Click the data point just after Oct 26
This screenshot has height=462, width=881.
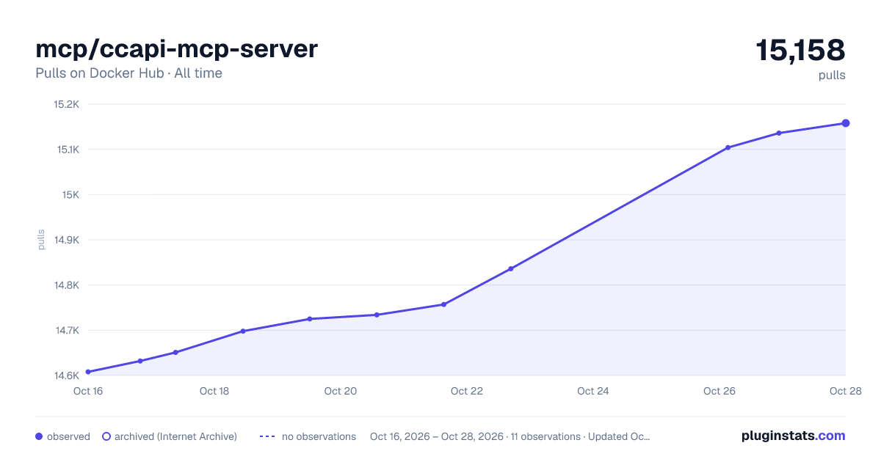tap(728, 147)
